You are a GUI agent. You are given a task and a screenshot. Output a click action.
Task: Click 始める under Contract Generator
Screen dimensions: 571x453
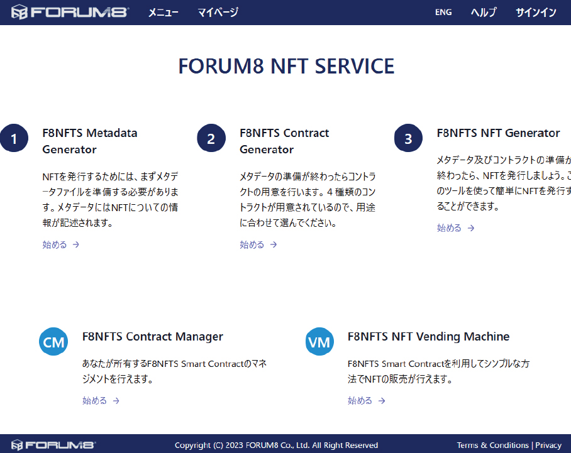[x=258, y=244]
